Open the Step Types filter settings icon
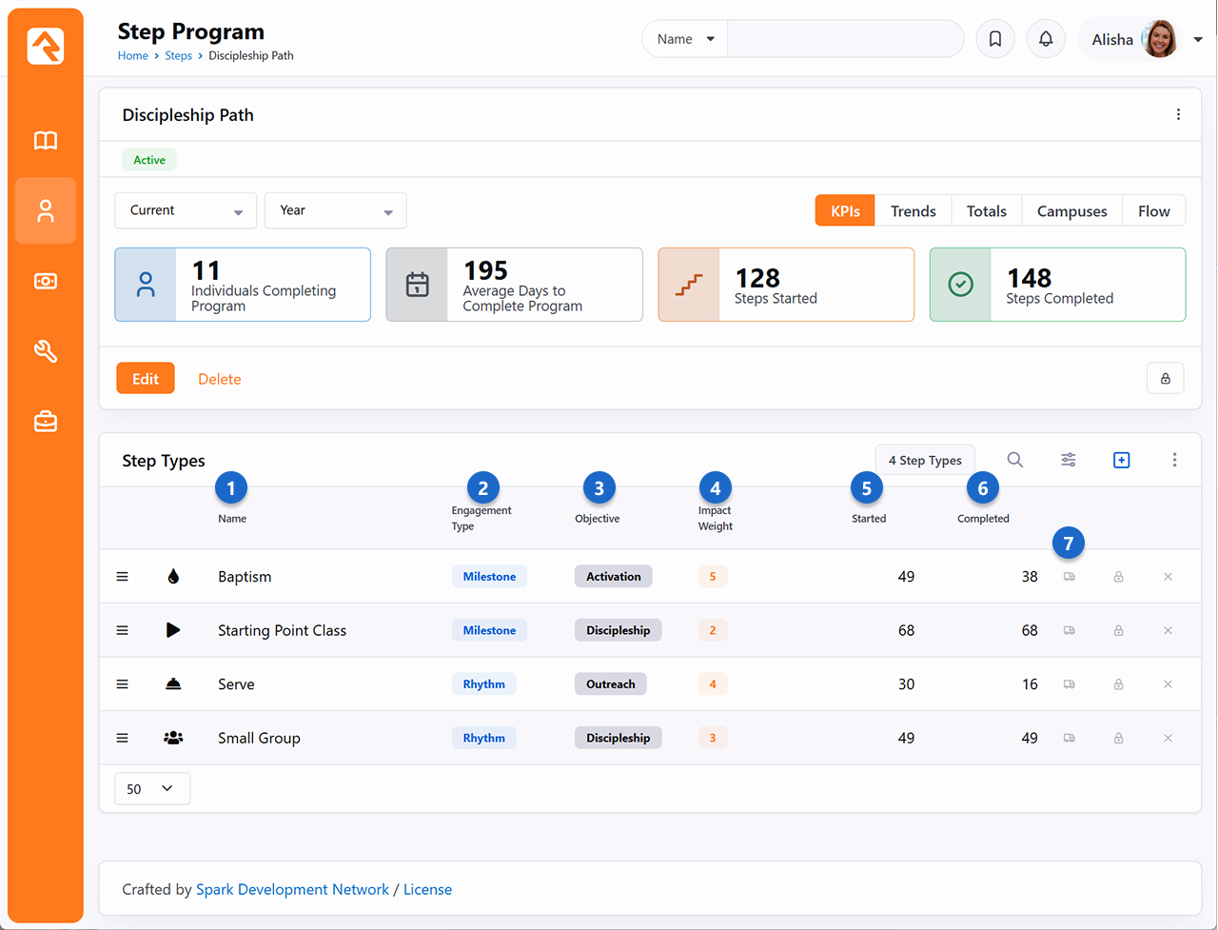 (1069, 460)
